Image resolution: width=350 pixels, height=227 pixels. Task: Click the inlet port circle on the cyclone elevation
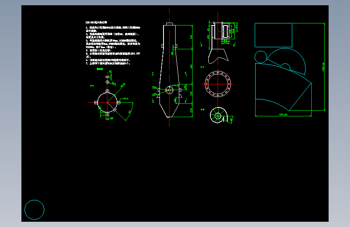tap(170, 90)
